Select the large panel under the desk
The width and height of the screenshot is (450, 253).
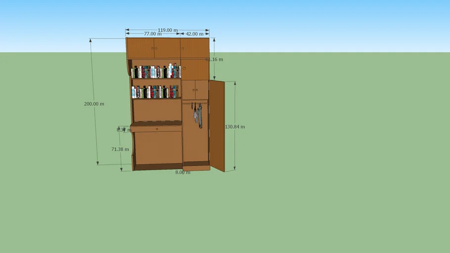coord(157,147)
